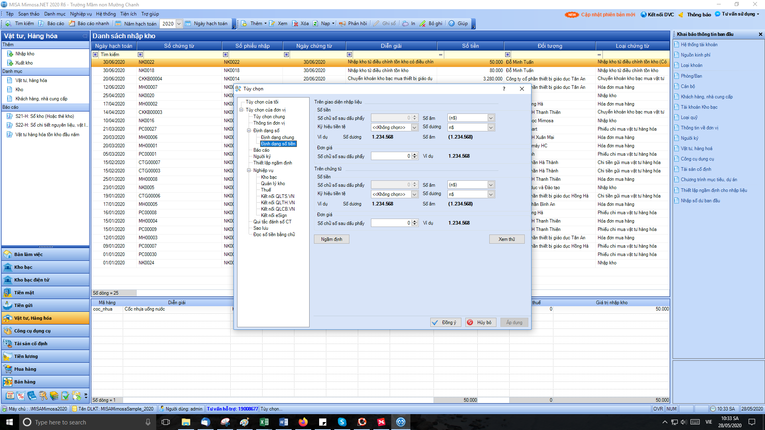Click the Phản hồi toolbar icon

pyautogui.click(x=342, y=23)
